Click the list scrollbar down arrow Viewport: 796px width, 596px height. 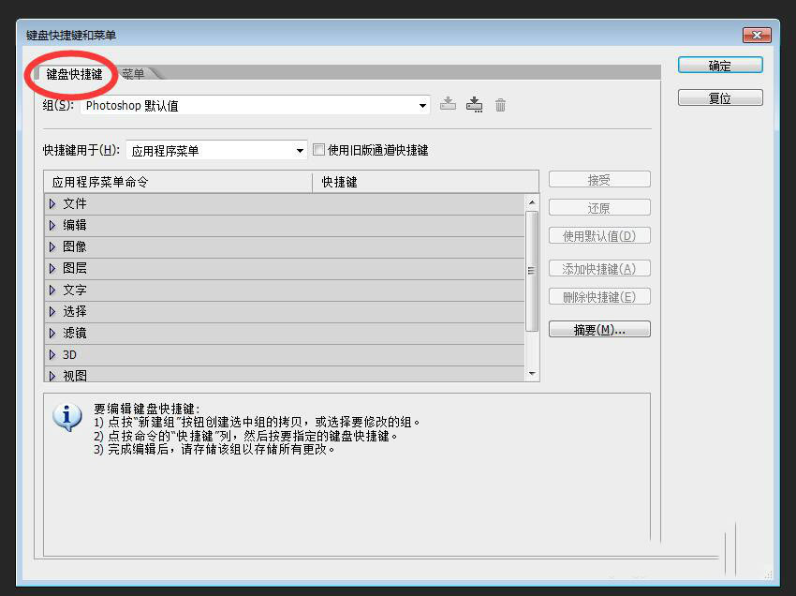pyautogui.click(x=532, y=374)
